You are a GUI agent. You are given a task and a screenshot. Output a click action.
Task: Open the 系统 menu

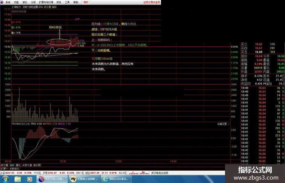coord(8,2)
